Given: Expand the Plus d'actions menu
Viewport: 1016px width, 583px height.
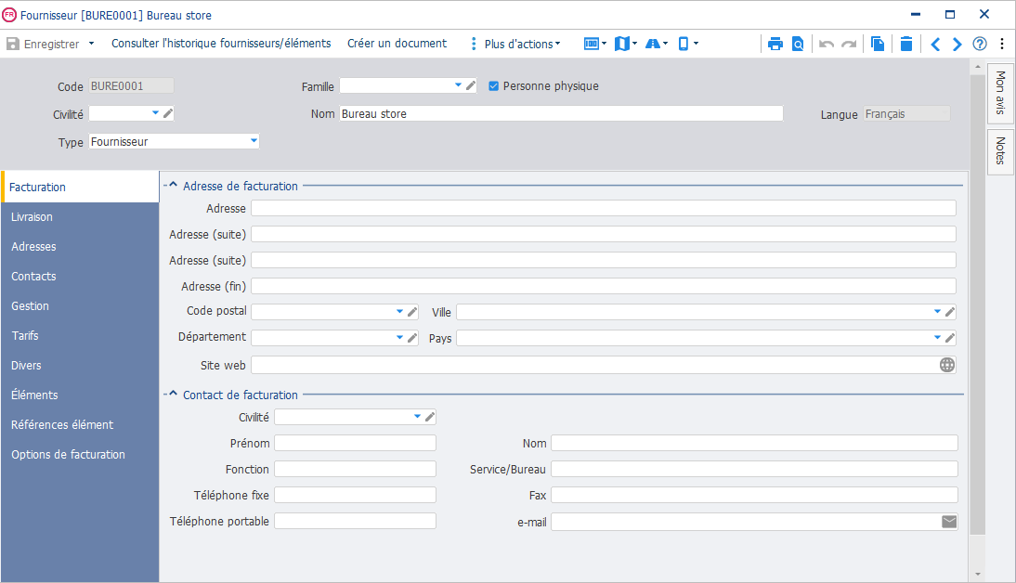Looking at the screenshot, I should (x=522, y=44).
